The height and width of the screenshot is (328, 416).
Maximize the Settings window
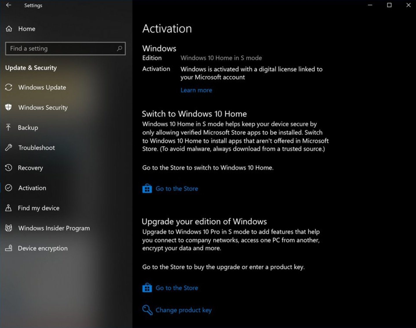point(389,5)
